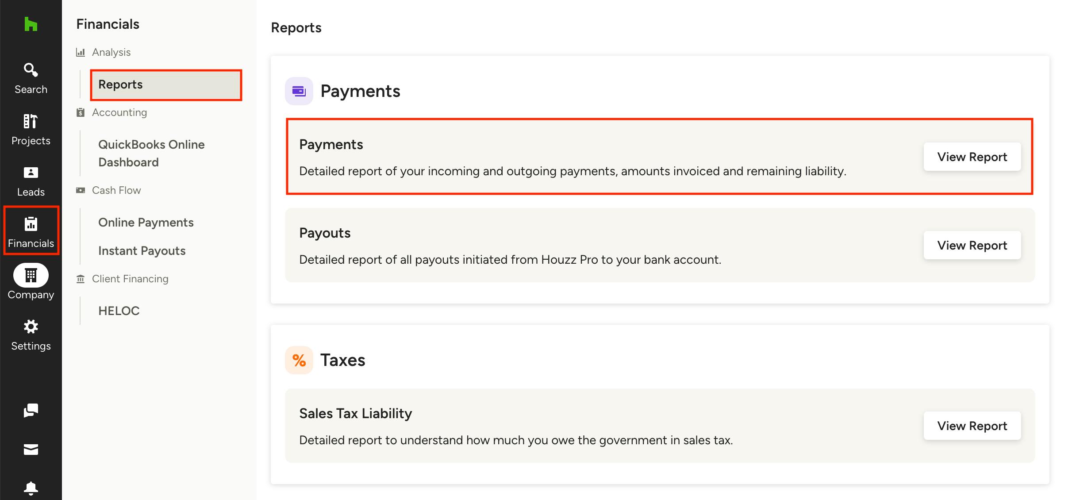Click the Houzz logo icon
The width and height of the screenshot is (1076, 500).
point(31,24)
